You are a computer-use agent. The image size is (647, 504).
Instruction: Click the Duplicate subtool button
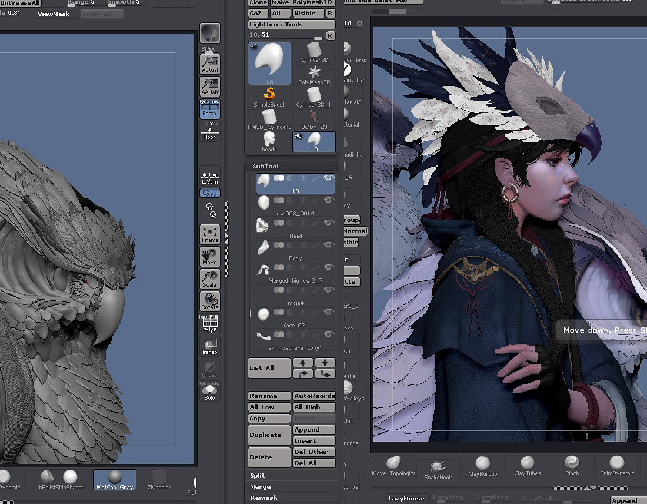pos(269,435)
